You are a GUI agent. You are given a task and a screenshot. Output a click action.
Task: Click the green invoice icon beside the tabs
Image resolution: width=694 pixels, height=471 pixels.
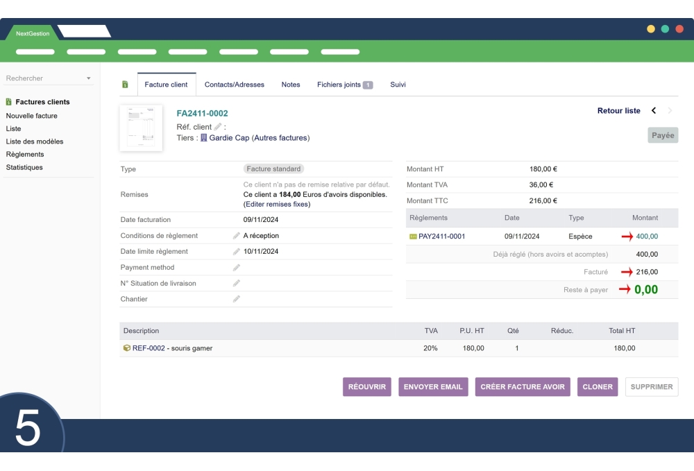[124, 84]
